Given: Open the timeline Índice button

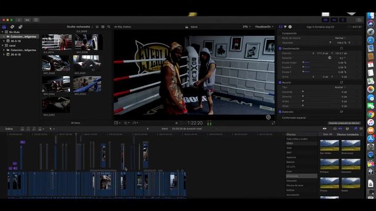Looking at the screenshot, I should coord(9,129).
